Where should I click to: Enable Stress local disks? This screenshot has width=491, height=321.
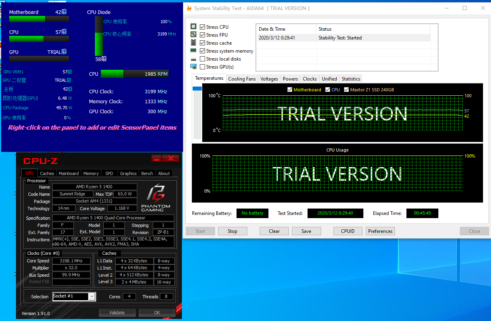pyautogui.click(x=203, y=59)
